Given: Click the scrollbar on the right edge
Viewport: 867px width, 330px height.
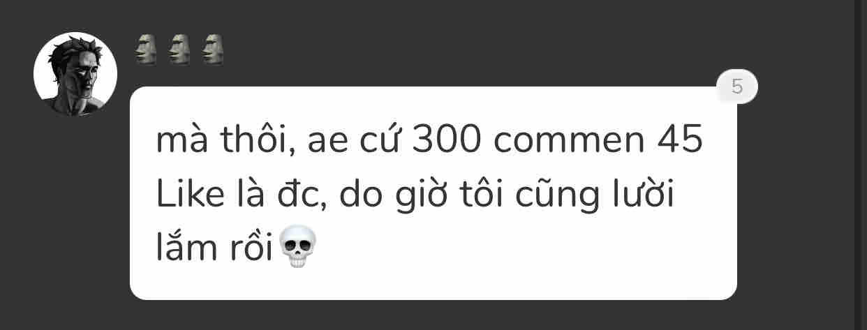Looking at the screenshot, I should (860, 165).
